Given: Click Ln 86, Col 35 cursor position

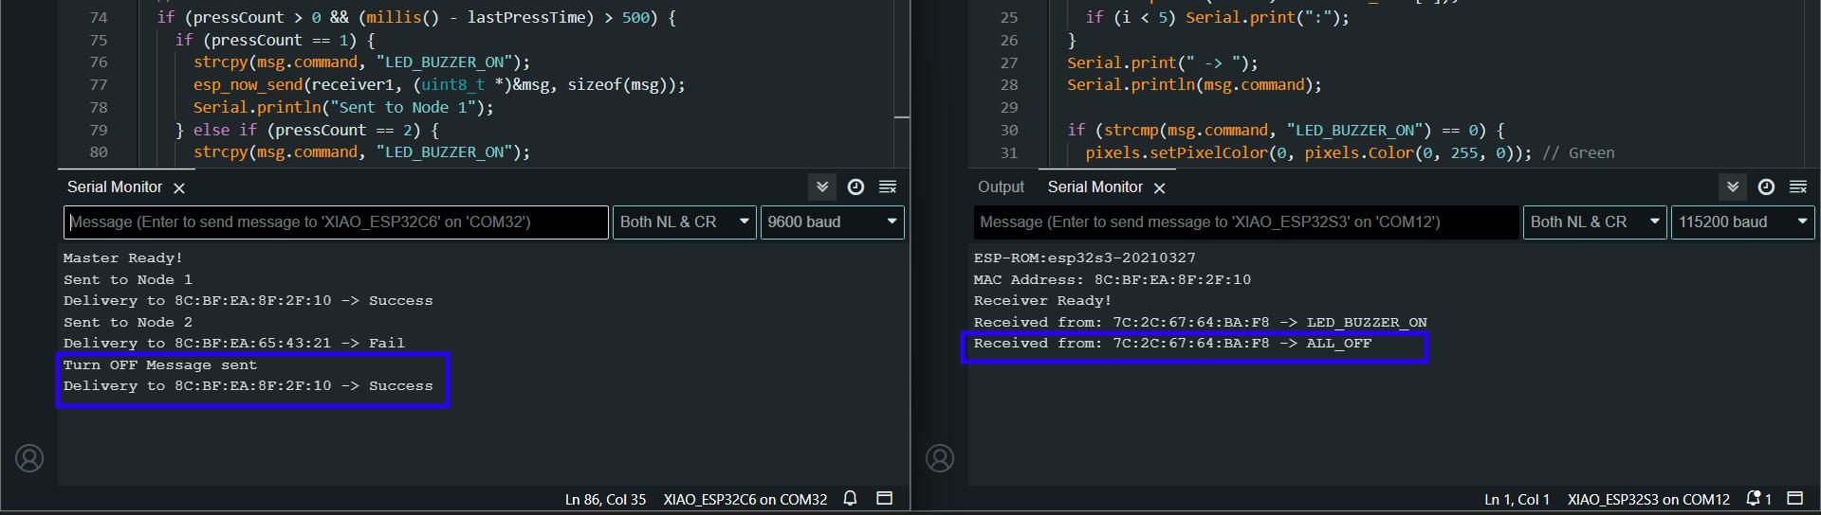Looking at the screenshot, I should (605, 499).
